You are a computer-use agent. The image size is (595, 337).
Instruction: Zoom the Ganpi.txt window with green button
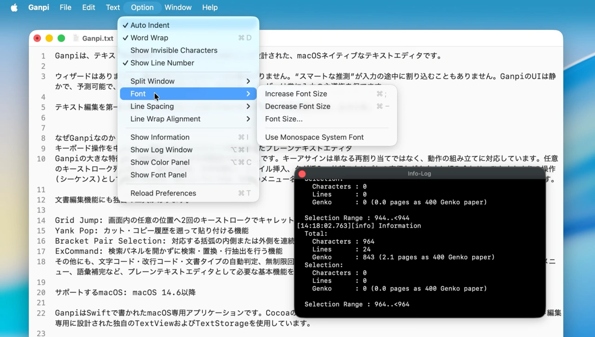coord(61,39)
